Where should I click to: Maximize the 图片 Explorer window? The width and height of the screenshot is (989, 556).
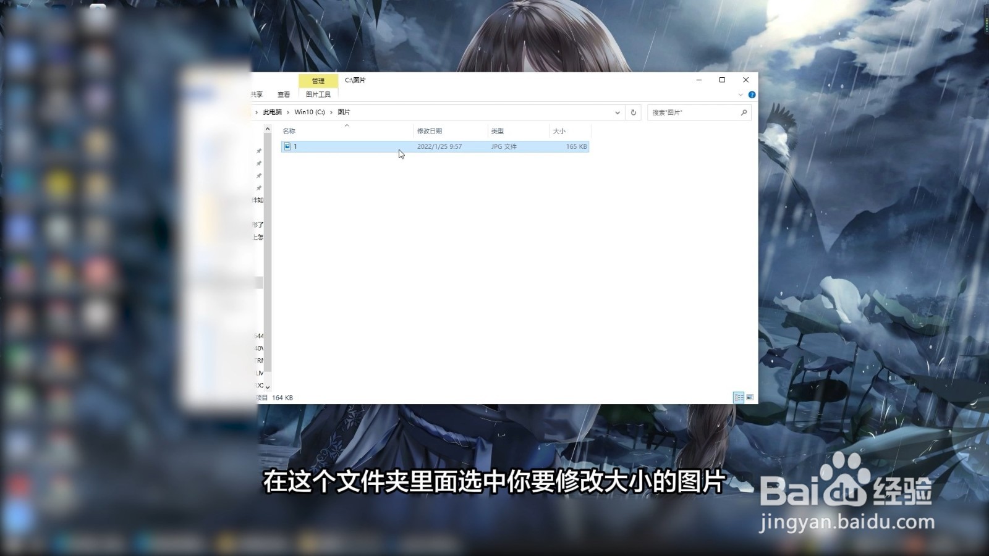[x=722, y=80]
